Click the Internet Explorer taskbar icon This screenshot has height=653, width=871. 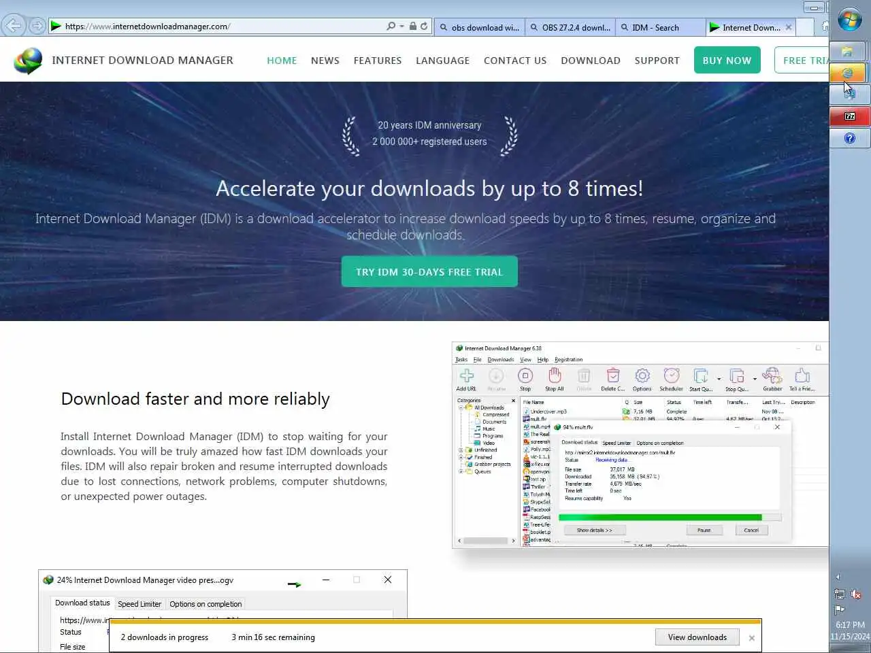[848, 73]
